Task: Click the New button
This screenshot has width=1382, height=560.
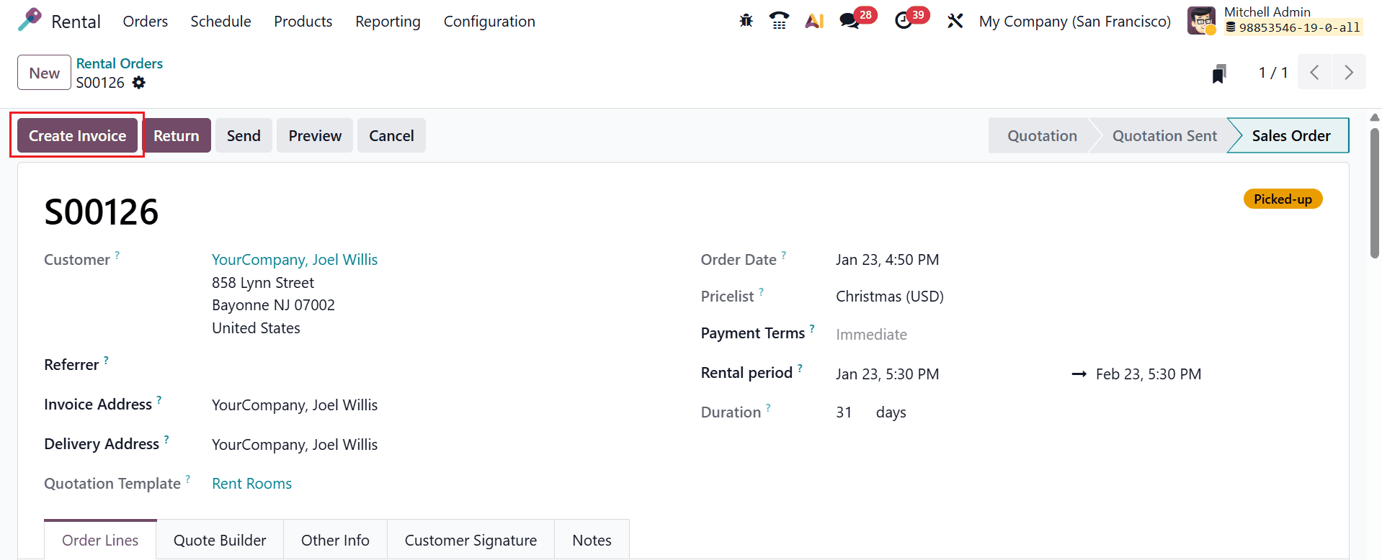Action: 44,73
